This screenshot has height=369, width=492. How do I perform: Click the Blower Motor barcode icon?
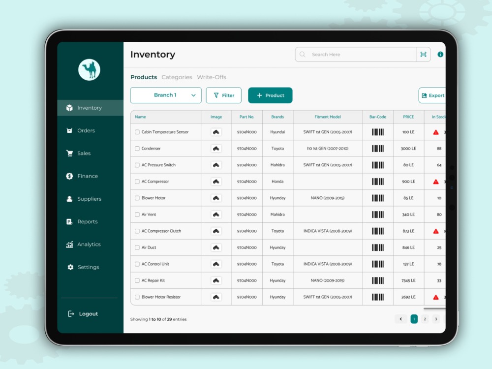378,198
